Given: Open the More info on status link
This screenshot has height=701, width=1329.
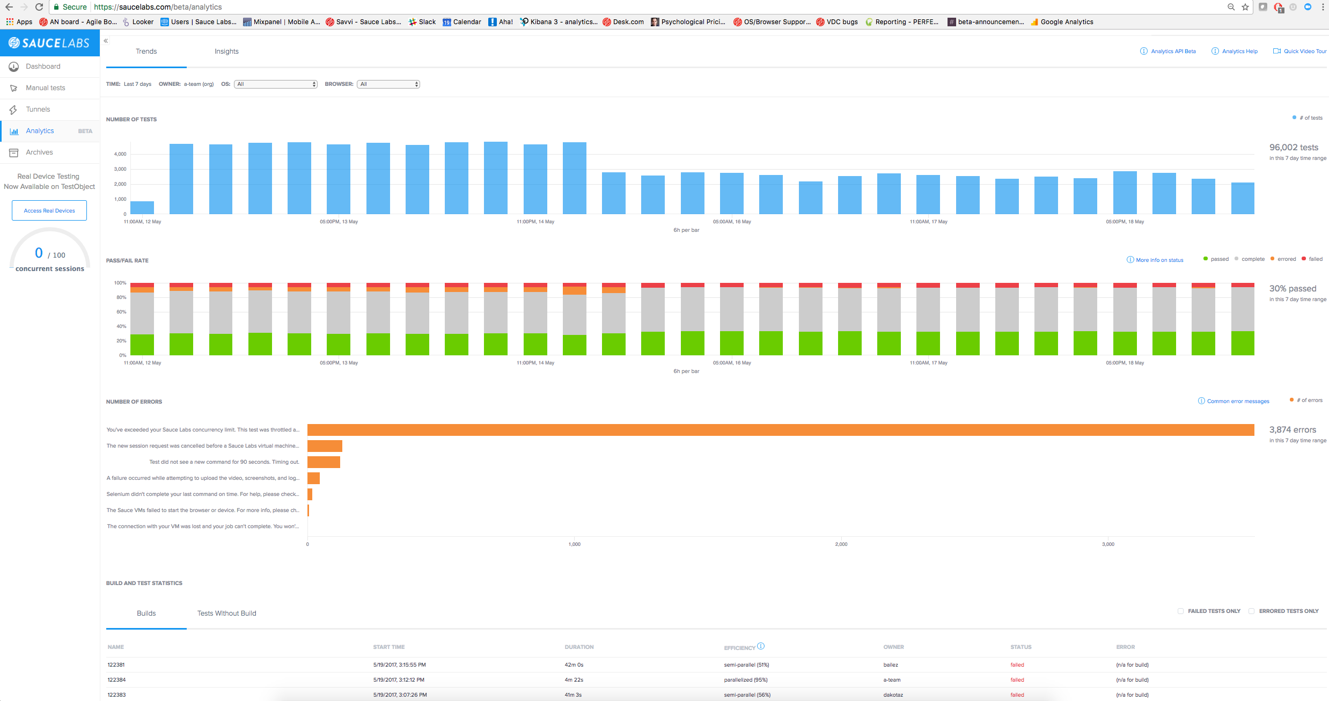Looking at the screenshot, I should pyautogui.click(x=1159, y=260).
